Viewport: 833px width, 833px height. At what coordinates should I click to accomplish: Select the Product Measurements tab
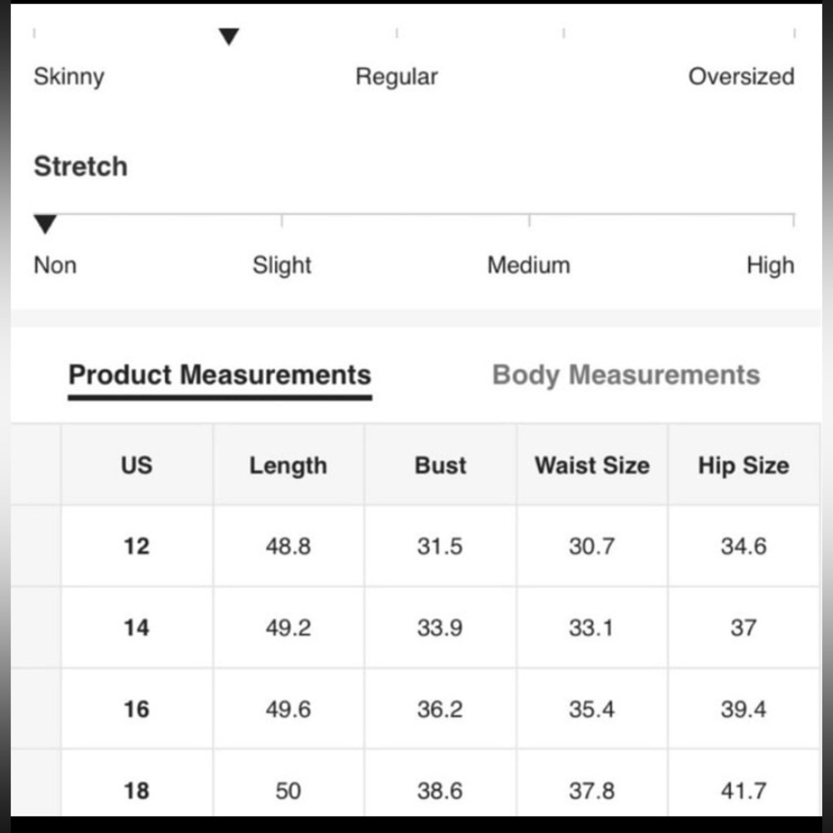(219, 375)
